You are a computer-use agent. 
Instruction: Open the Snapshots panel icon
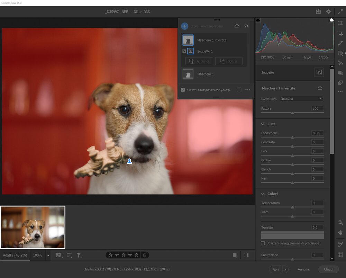point(340,73)
